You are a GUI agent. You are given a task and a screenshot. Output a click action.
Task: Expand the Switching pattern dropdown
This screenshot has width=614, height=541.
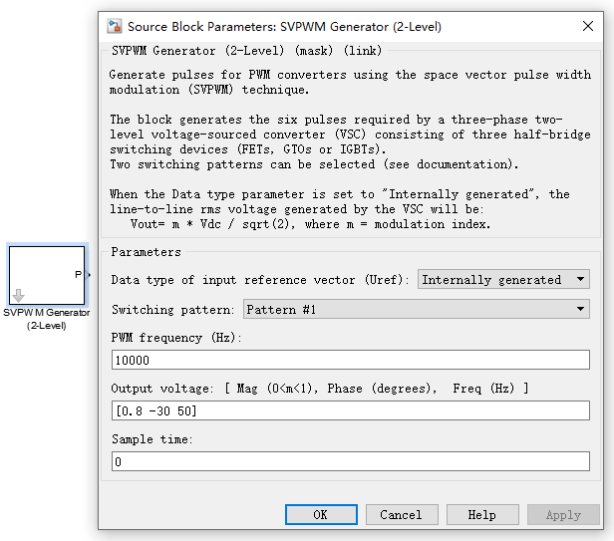click(416, 310)
